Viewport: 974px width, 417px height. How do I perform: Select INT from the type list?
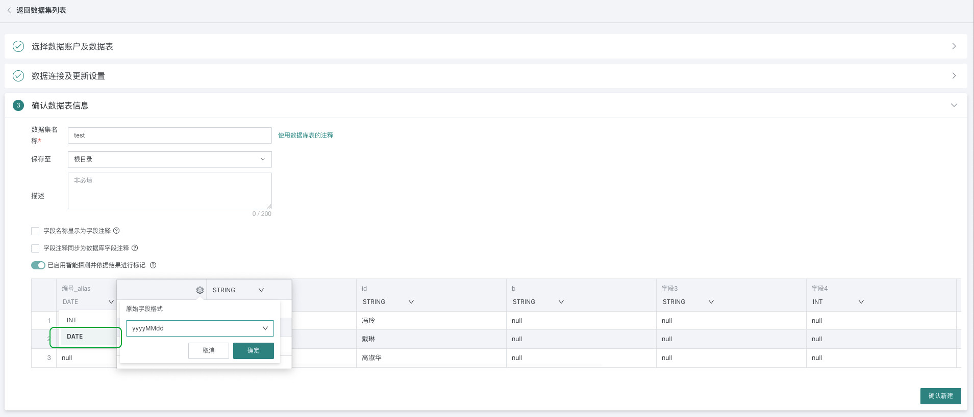point(72,320)
